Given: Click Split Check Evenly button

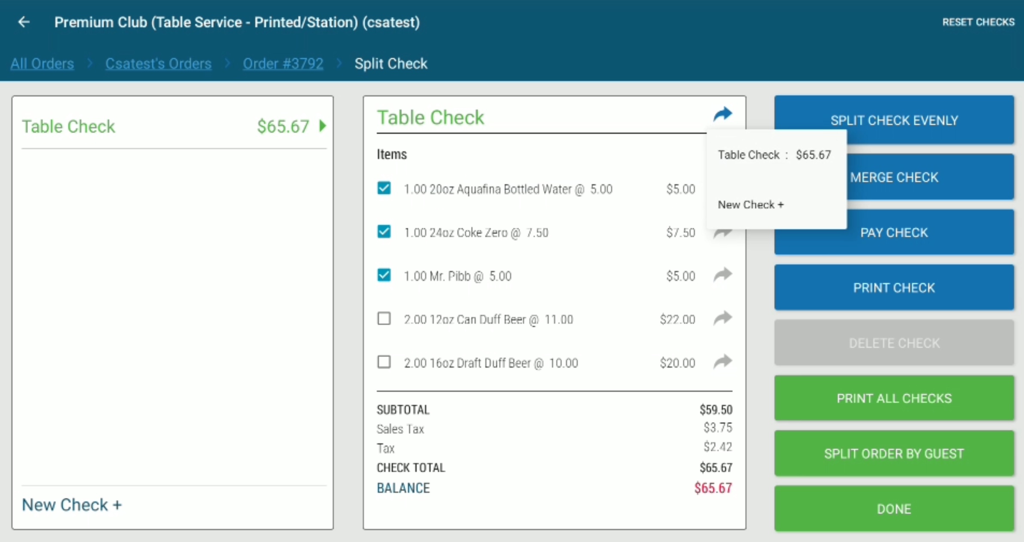Looking at the screenshot, I should [894, 119].
